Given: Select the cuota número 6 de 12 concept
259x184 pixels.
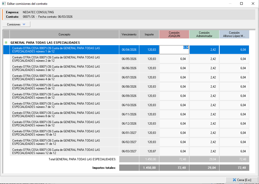Looking at the screenshot, I should (x=64, y=96).
